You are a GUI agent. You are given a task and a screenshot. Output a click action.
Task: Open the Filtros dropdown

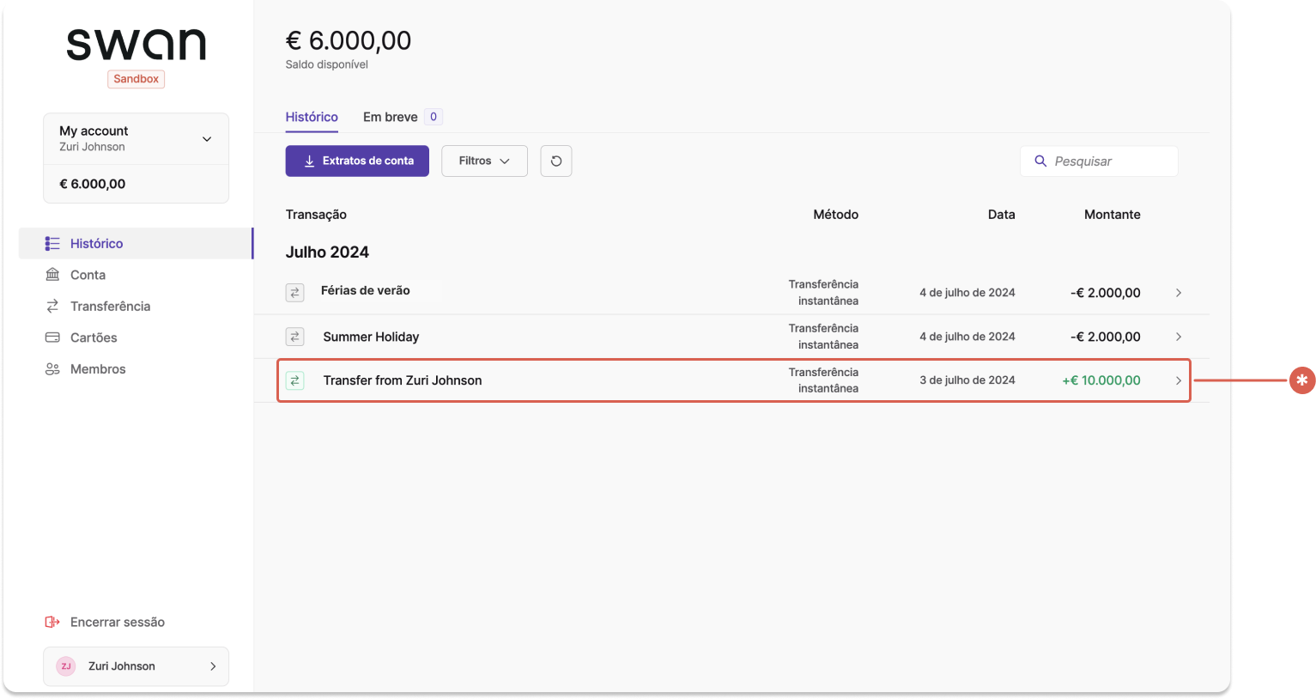pyautogui.click(x=484, y=161)
